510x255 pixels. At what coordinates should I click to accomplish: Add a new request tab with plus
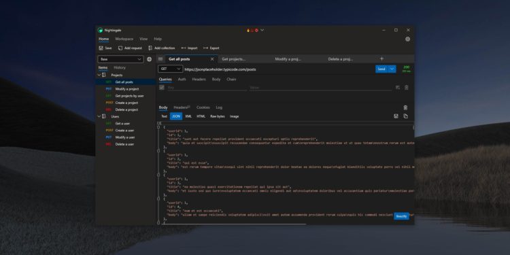[382, 59]
